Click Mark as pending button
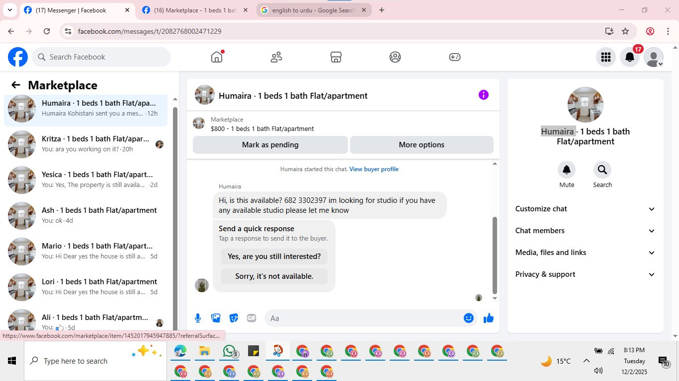The image size is (679, 381). [270, 145]
